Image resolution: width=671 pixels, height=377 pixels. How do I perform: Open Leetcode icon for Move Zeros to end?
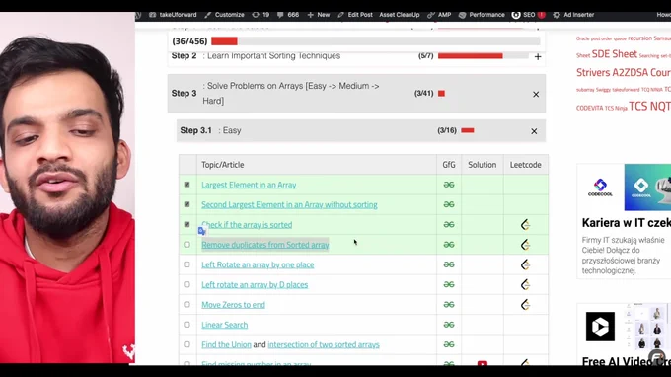[525, 305]
